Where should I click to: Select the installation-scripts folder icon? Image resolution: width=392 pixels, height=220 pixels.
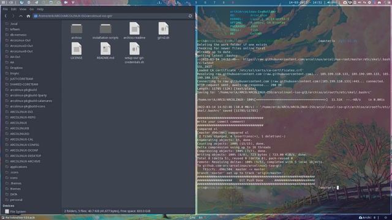(x=105, y=29)
